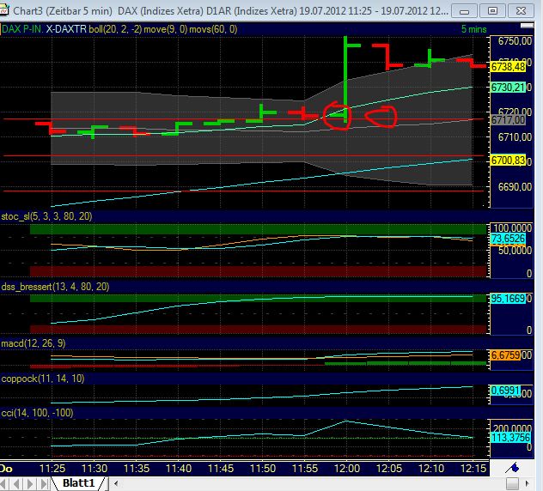Select the X-DAXTR instrument label

[x=66, y=29]
